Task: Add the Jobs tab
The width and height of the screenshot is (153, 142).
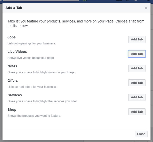Action: (x=137, y=39)
